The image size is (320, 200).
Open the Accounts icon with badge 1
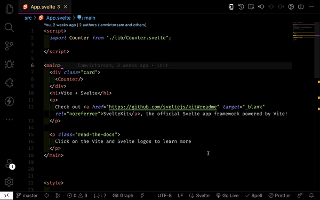[x=10, y=164]
